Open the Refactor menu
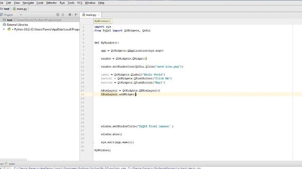 coord(51,3)
